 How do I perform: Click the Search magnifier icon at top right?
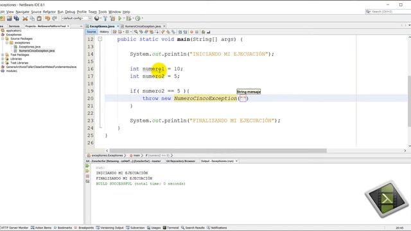point(368,12)
